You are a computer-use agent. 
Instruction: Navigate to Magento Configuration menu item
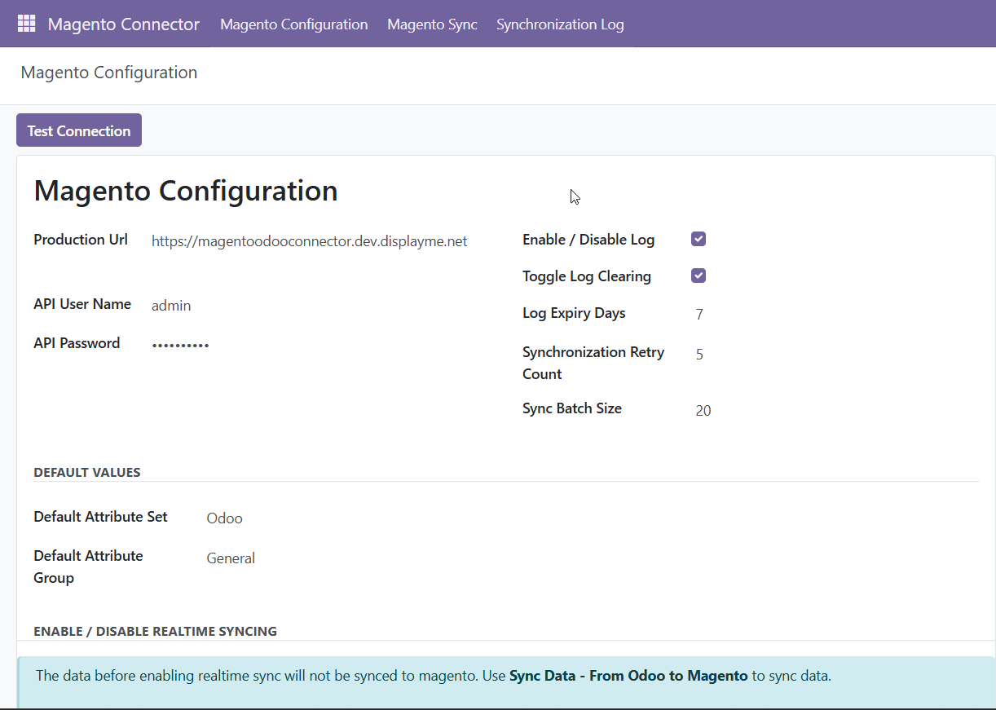(293, 24)
